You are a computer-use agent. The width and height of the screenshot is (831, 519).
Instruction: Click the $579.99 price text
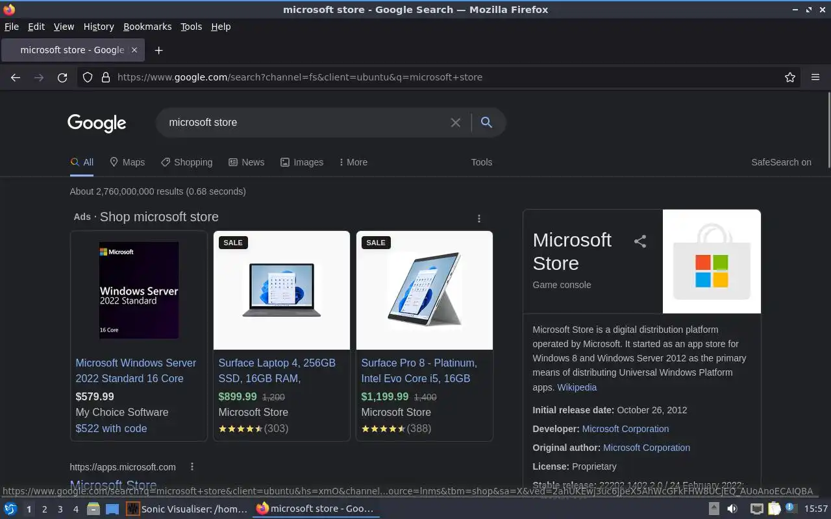click(x=95, y=396)
